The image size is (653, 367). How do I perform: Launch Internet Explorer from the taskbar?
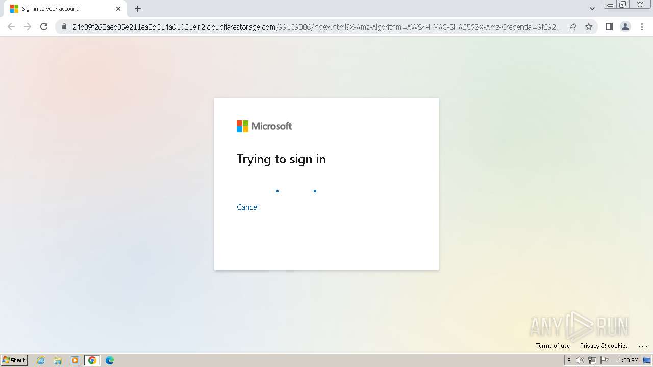(x=41, y=360)
